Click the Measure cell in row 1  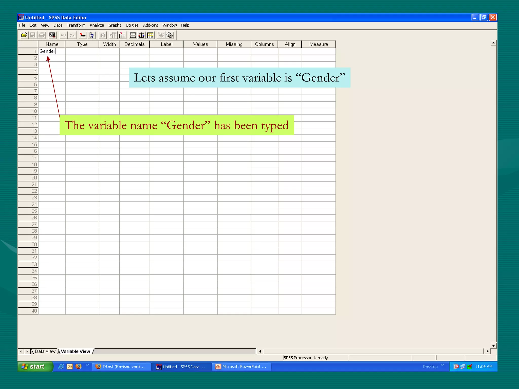click(319, 51)
